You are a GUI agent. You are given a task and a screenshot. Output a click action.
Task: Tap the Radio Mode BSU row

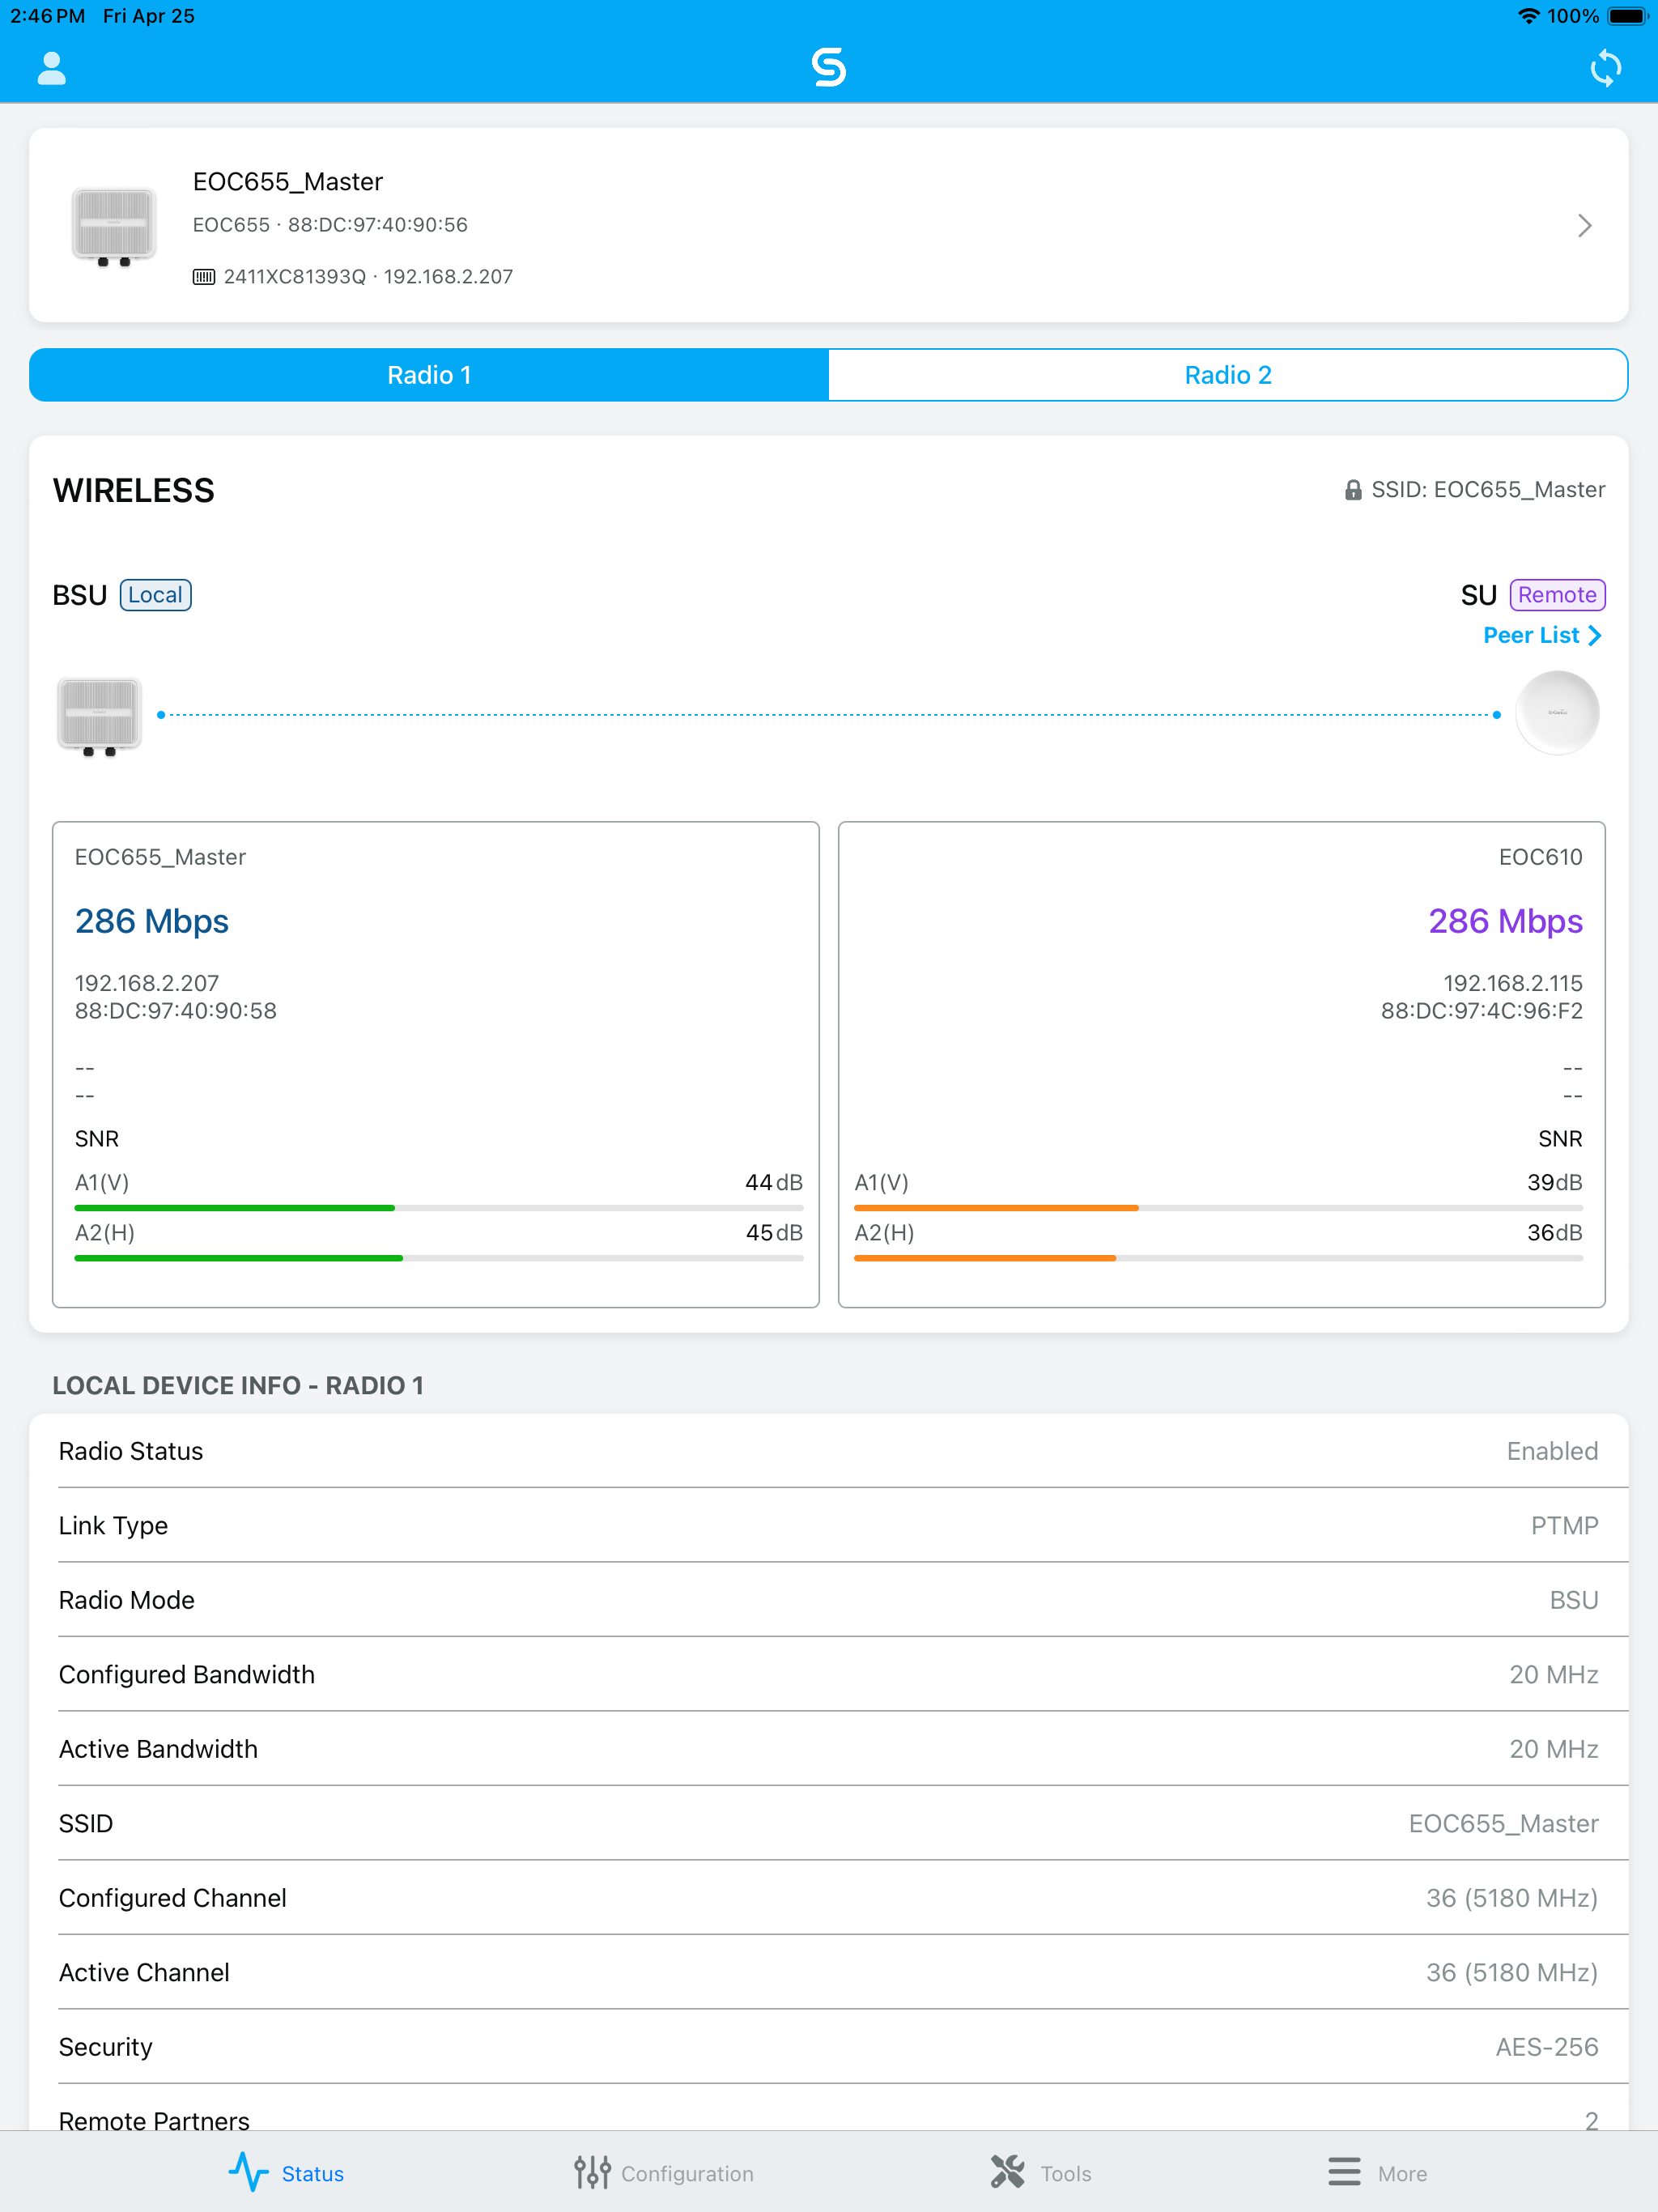[829, 1600]
